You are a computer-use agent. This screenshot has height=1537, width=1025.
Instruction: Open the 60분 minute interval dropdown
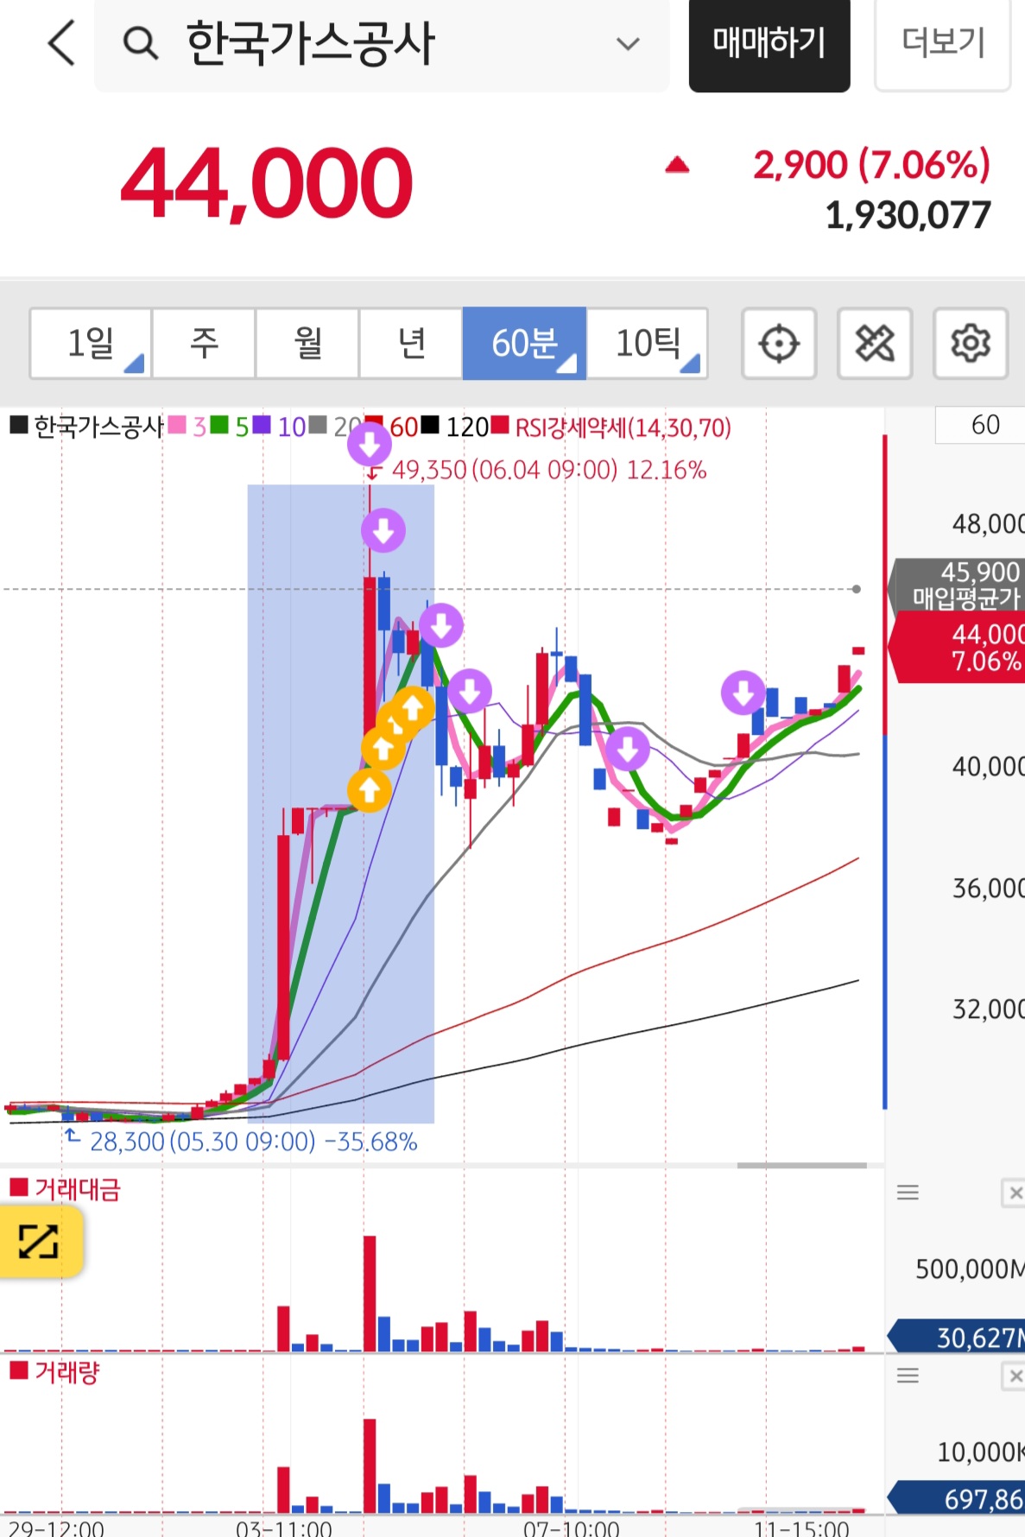click(x=524, y=343)
